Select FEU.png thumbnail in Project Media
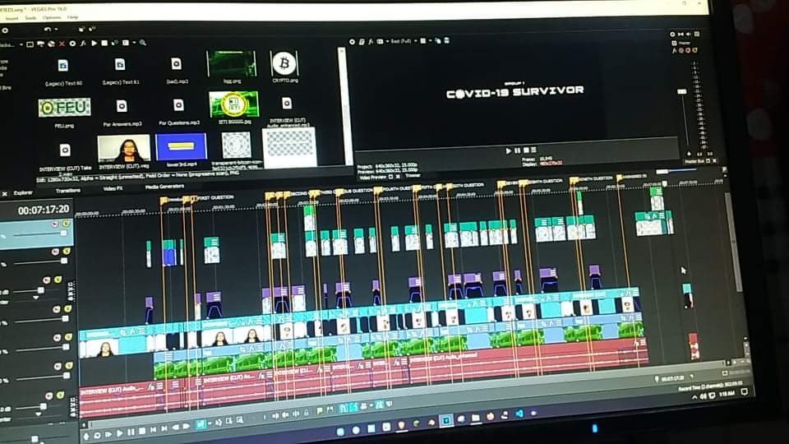Screen dimensions: 789x444 tap(64, 107)
